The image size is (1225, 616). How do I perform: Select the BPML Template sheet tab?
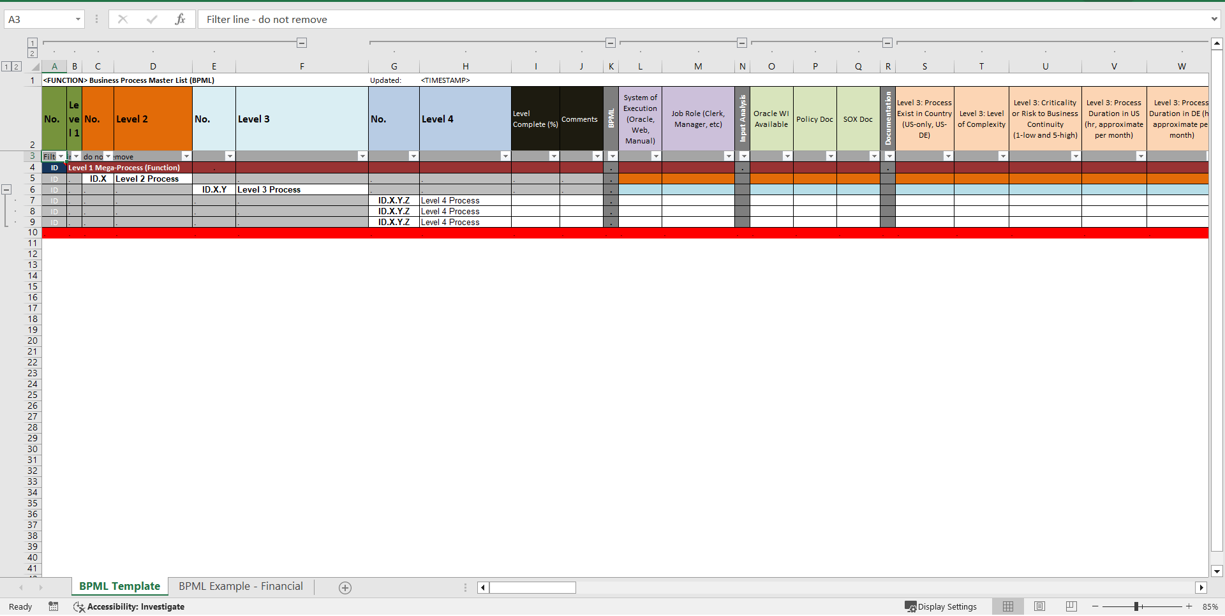119,586
